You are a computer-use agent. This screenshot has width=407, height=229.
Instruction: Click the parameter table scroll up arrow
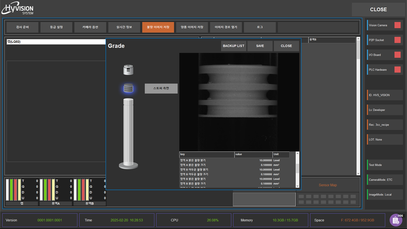298,154
